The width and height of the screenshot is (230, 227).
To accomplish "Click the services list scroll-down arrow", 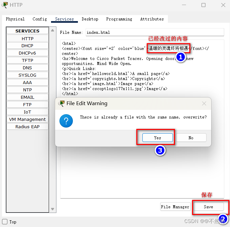I will 52,209.
